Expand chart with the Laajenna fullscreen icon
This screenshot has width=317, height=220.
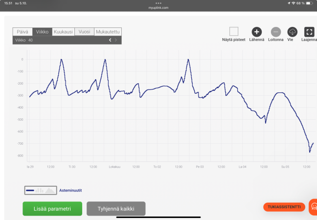click(309, 32)
